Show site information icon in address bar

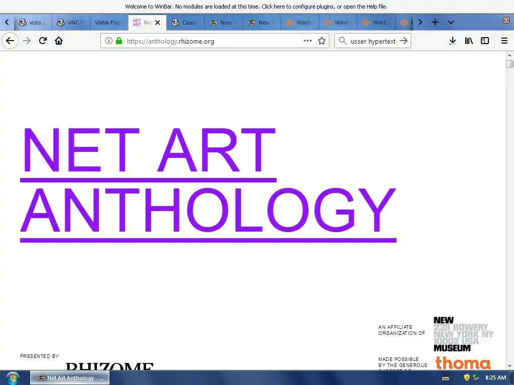pyautogui.click(x=109, y=41)
